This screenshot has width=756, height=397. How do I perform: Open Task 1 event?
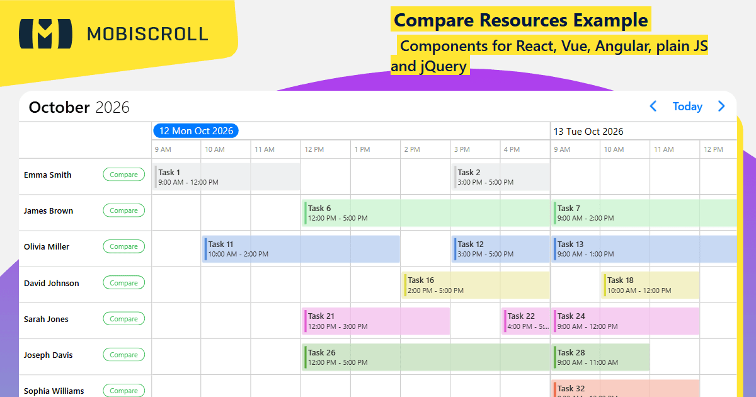(x=227, y=176)
